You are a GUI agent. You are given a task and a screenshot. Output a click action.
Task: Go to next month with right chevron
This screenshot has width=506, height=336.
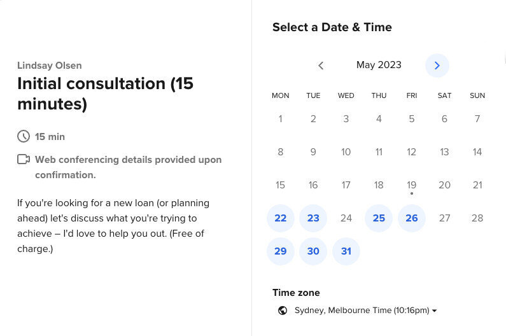[437, 66]
